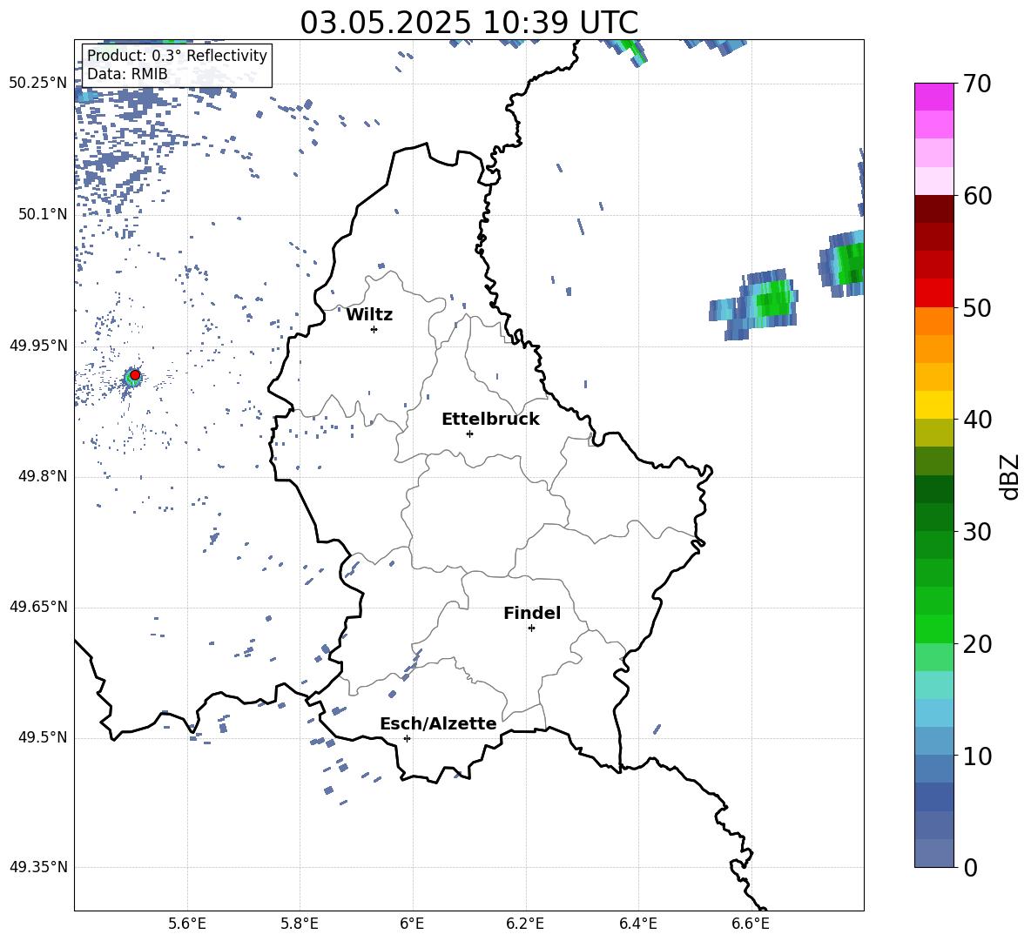Image resolution: width=1031 pixels, height=941 pixels.
Task: Click the 49.5°N latitude label
Action: (x=43, y=737)
